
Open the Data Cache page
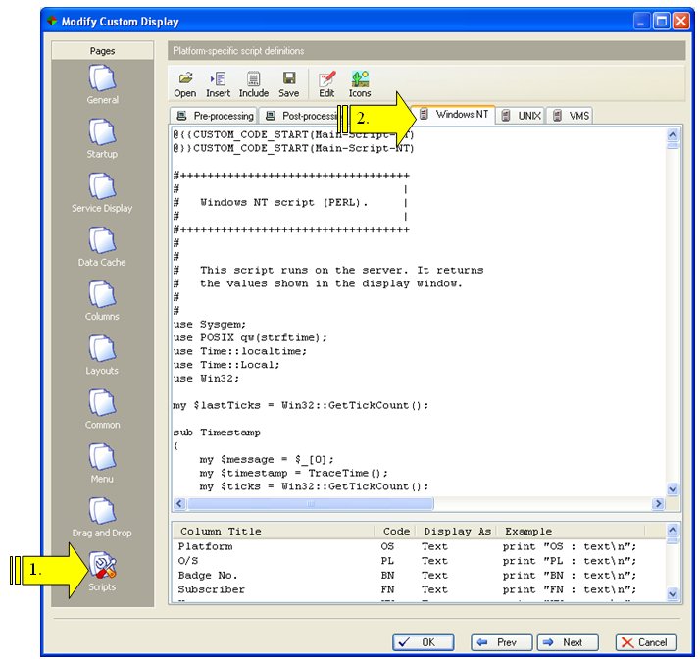tap(102, 245)
